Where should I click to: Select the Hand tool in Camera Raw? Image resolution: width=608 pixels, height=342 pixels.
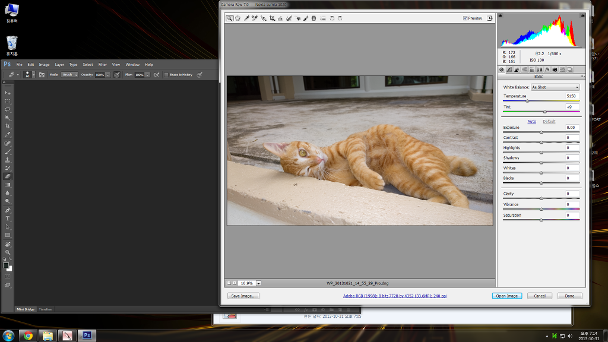click(237, 18)
